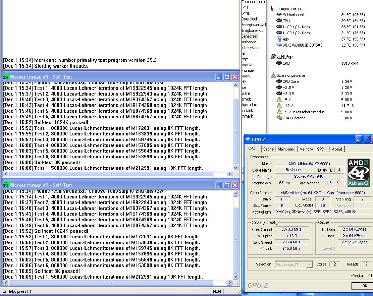Image resolution: width=373 pixels, height=296 pixels.
Task: Click the Kühllüfter fan icon
Action: click(273, 57)
